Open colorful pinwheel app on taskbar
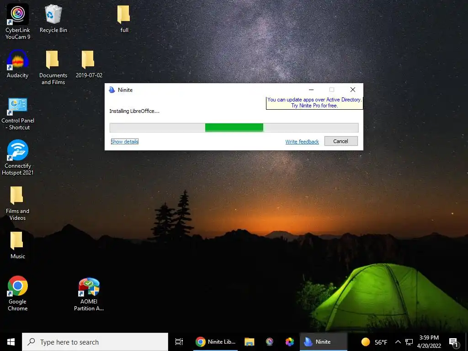468x351 pixels. (x=289, y=342)
